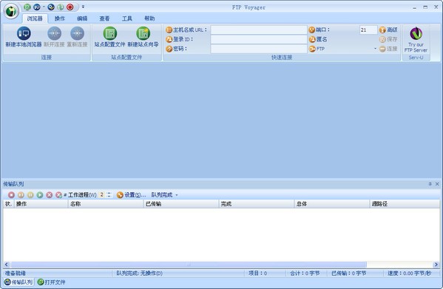Switch to the 操作 ribbon tab

point(60,18)
